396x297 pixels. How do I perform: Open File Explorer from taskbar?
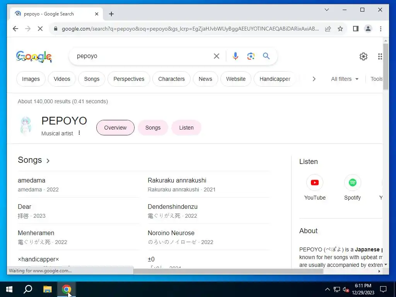tap(47, 289)
